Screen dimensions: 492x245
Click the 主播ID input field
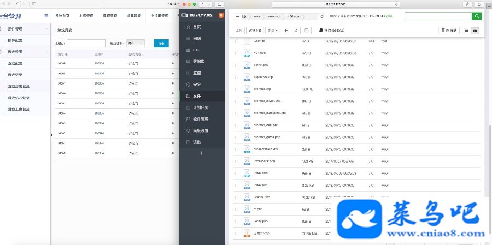[86, 44]
